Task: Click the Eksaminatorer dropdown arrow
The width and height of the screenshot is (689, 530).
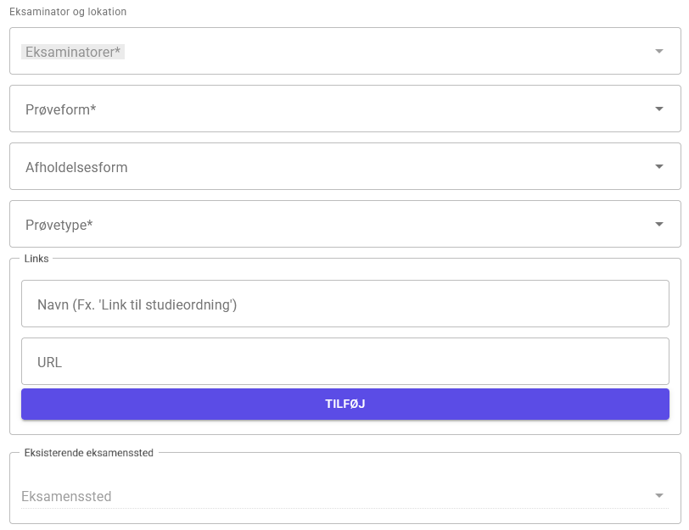Action: [658, 52]
